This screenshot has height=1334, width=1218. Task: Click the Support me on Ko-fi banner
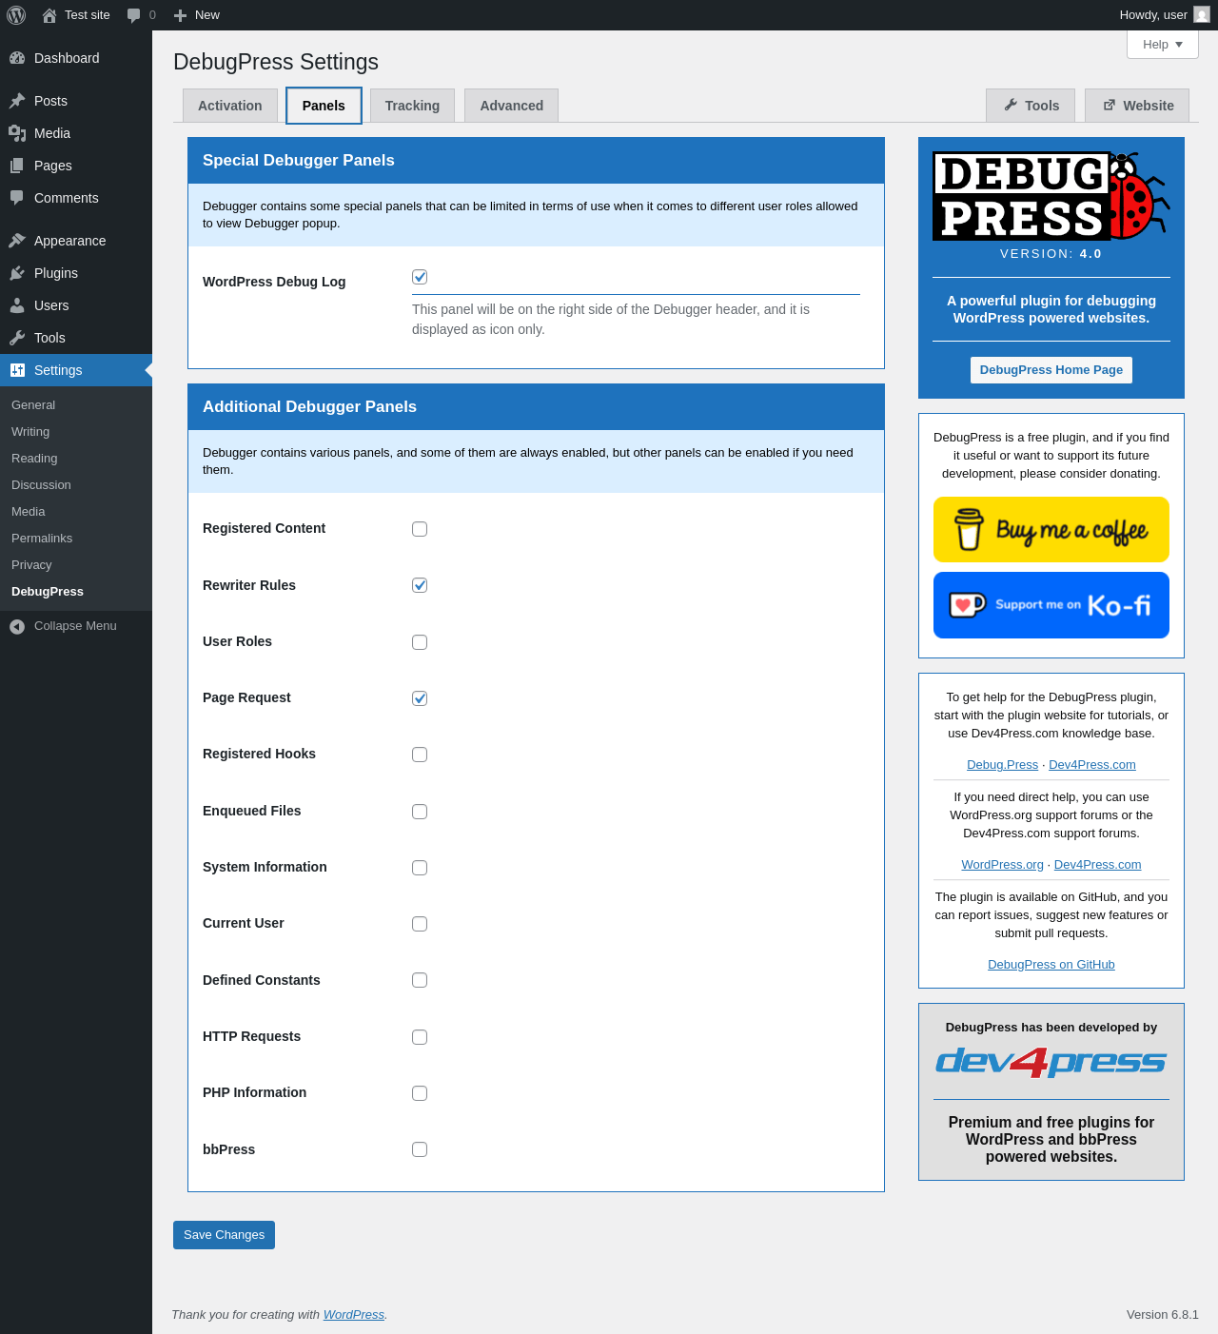[x=1051, y=605]
